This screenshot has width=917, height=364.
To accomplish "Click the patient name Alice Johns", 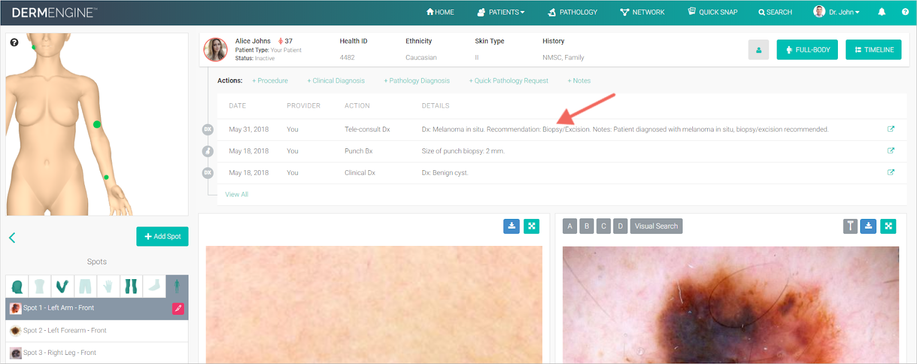I will 253,41.
